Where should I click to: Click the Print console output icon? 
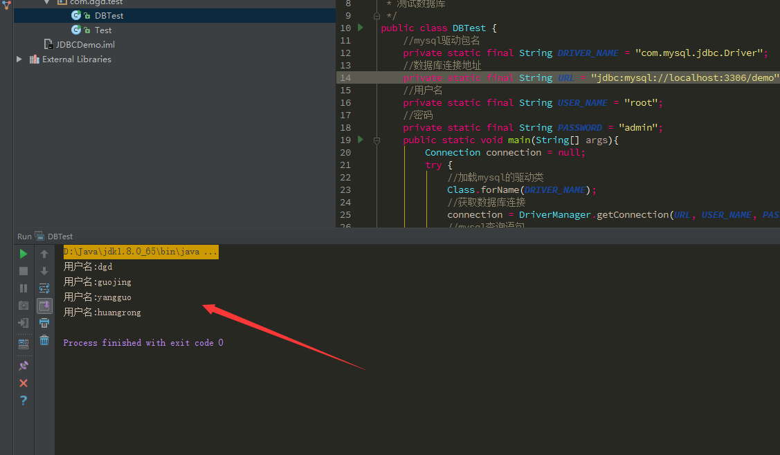(x=44, y=322)
